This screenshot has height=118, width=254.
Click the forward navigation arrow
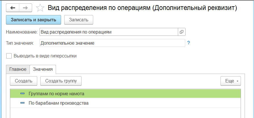(x=26, y=8)
